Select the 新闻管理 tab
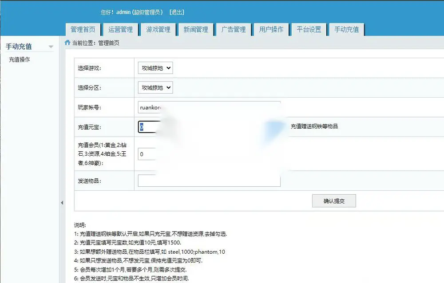The width and height of the screenshot is (444, 283). click(196, 29)
